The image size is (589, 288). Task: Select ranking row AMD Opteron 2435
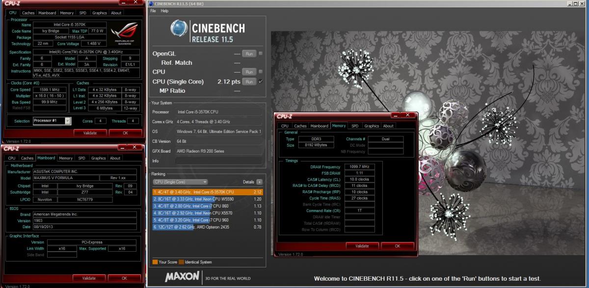point(207,227)
